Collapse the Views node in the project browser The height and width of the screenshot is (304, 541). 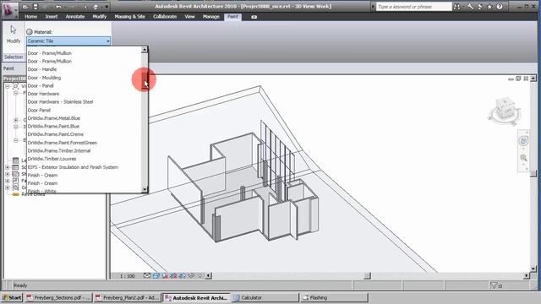point(8,86)
